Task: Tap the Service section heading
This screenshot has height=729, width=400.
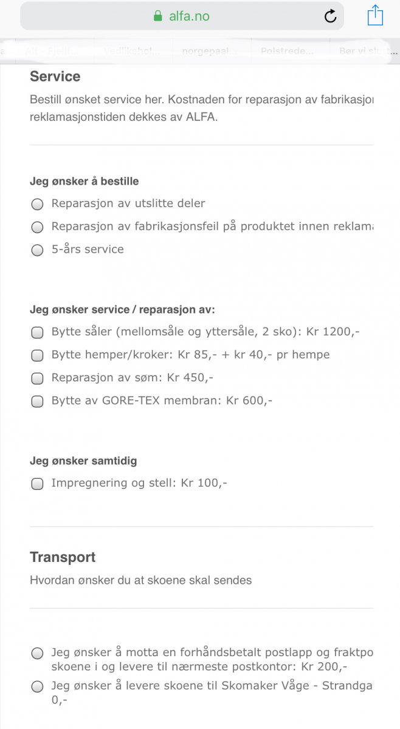Action: click(x=55, y=77)
